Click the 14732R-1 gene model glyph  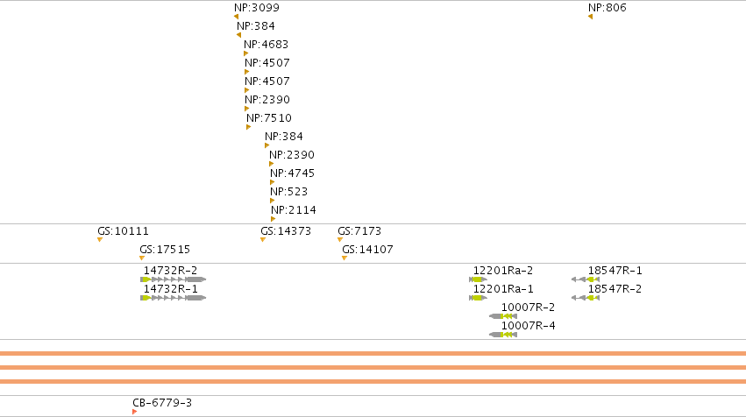coord(174,298)
